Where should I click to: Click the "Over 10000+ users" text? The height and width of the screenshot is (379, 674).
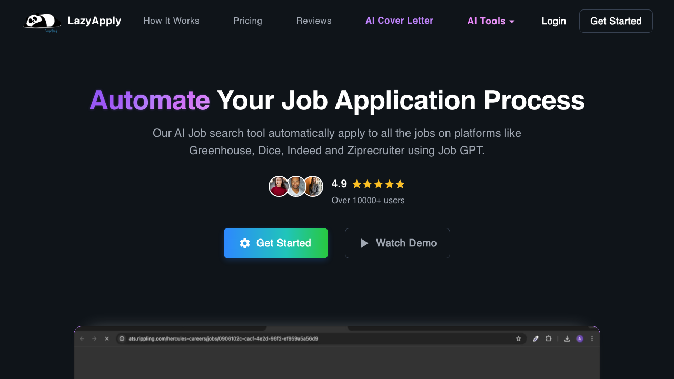point(368,200)
